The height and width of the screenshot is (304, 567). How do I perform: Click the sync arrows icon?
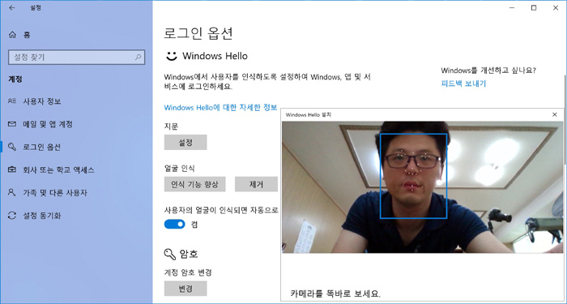[x=12, y=216]
